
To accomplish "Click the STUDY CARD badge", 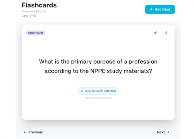I will (35, 33).
